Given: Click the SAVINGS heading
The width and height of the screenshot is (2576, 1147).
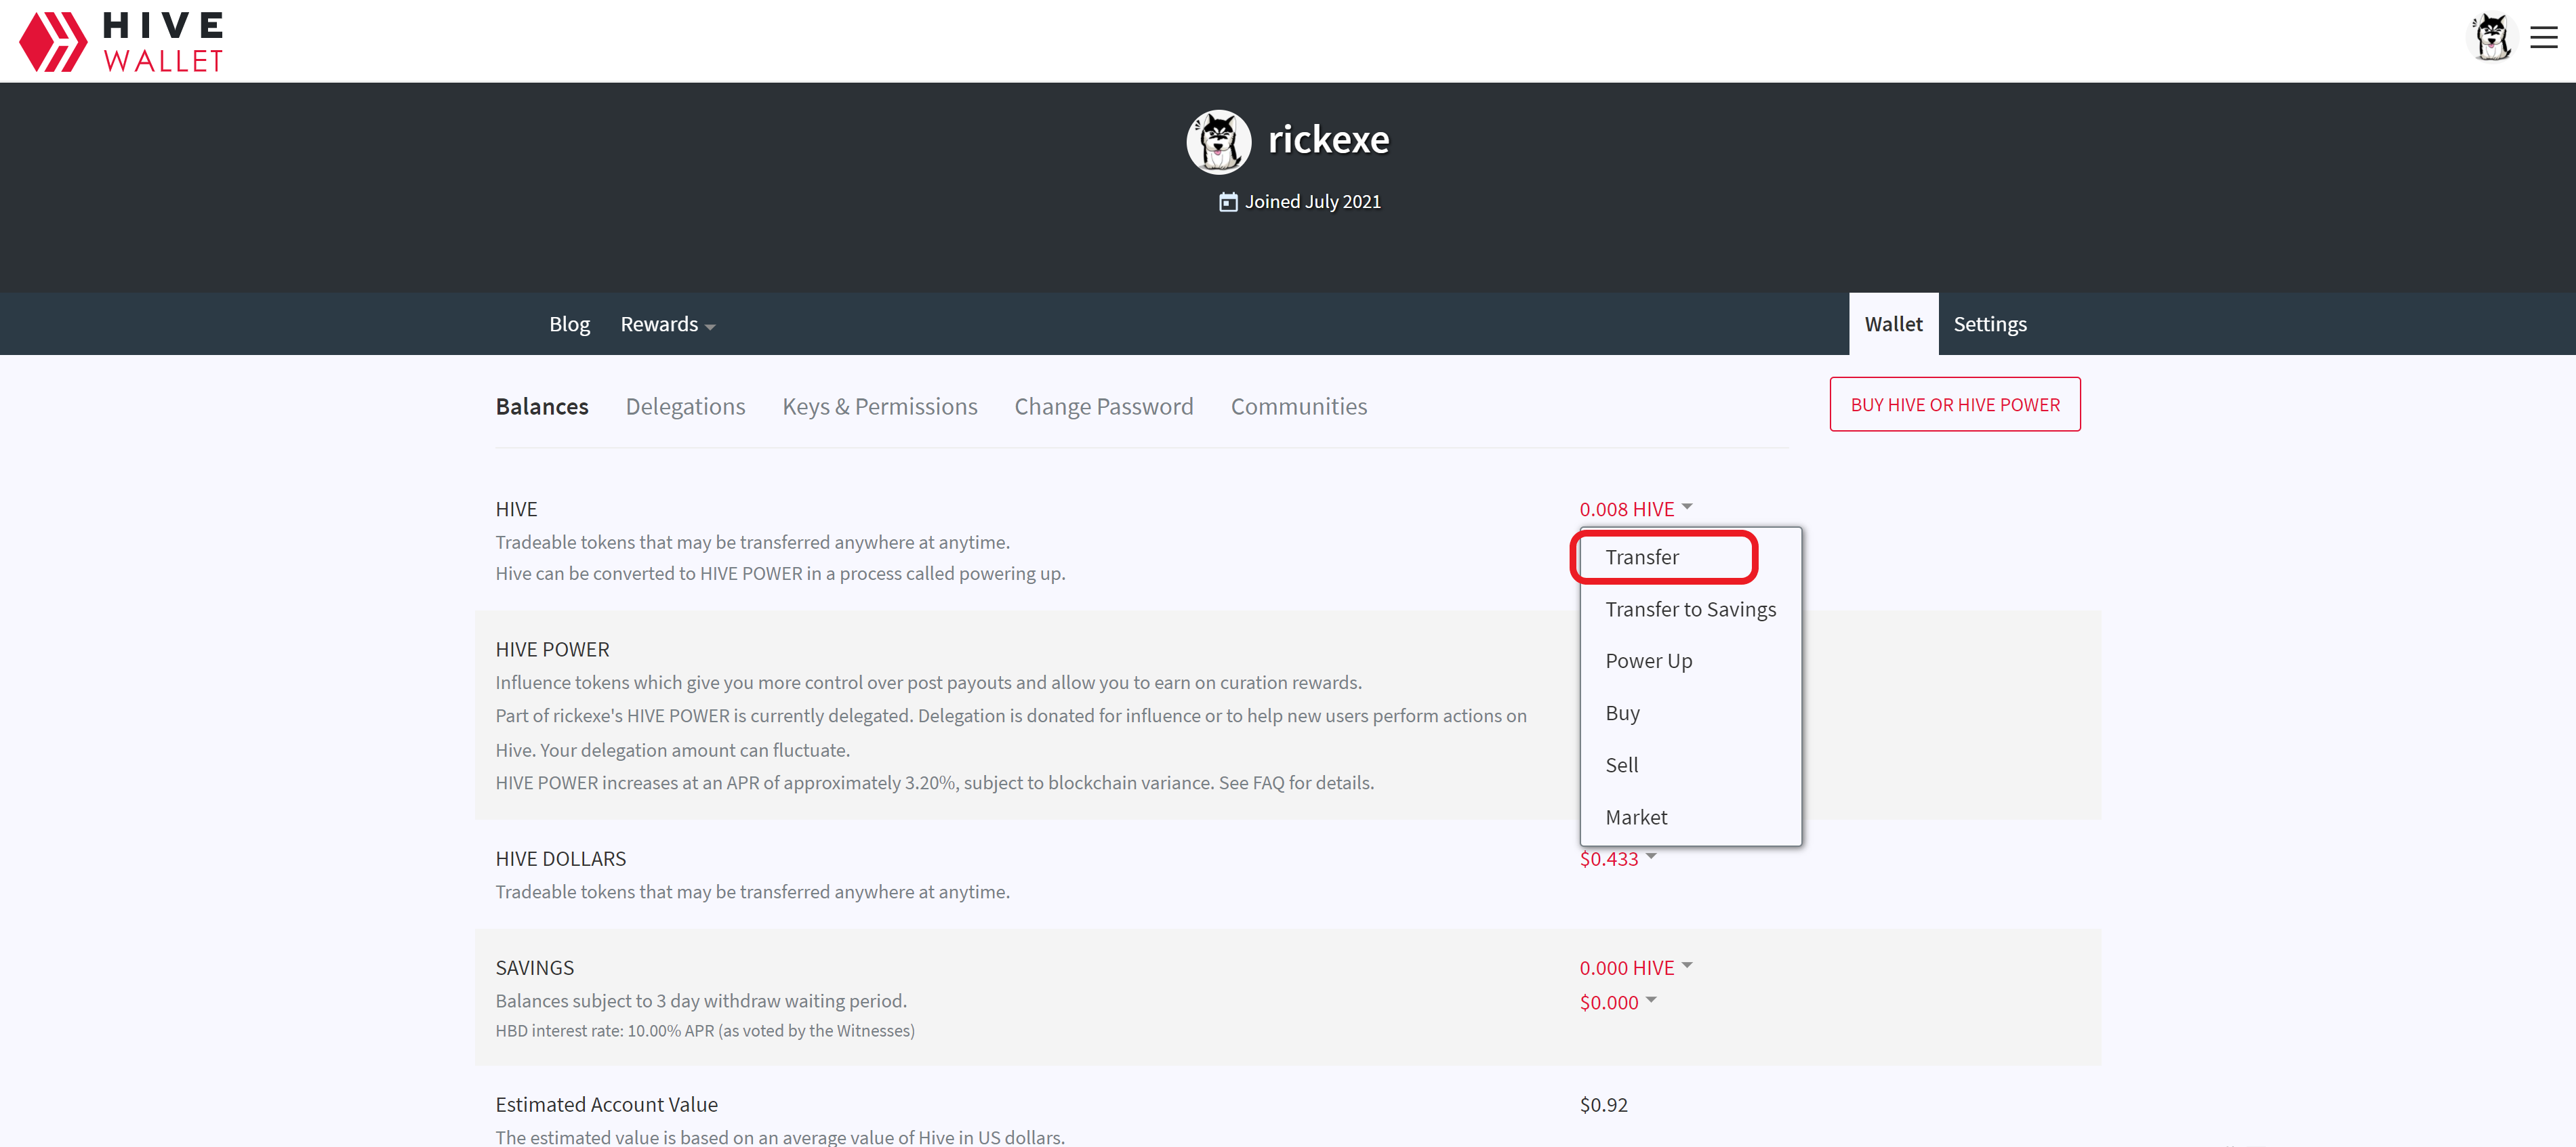Looking at the screenshot, I should [x=535, y=968].
